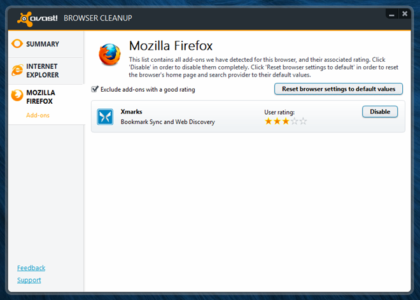Image resolution: width=420 pixels, height=300 pixels.
Task: Click the 'User rating:' label
Action: [x=279, y=112]
